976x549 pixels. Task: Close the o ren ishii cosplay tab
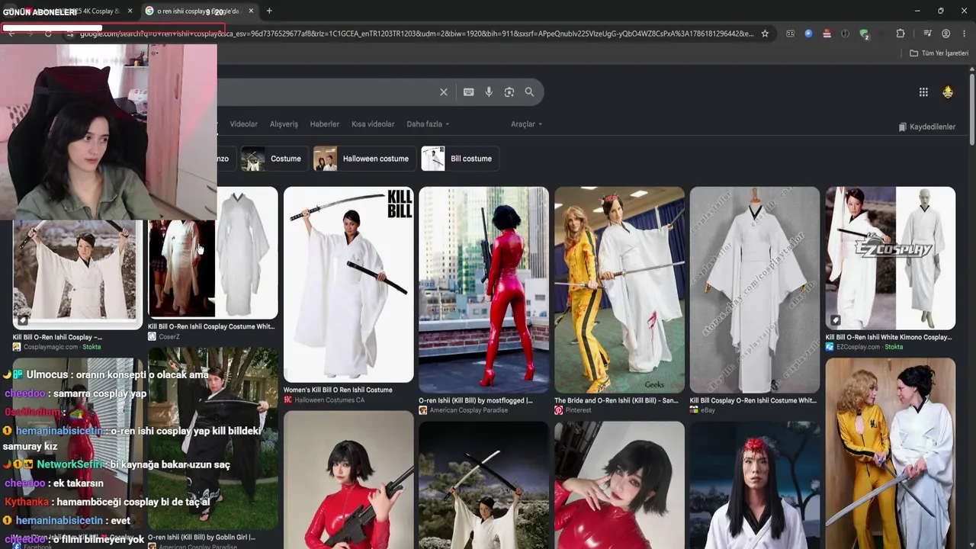click(x=251, y=11)
